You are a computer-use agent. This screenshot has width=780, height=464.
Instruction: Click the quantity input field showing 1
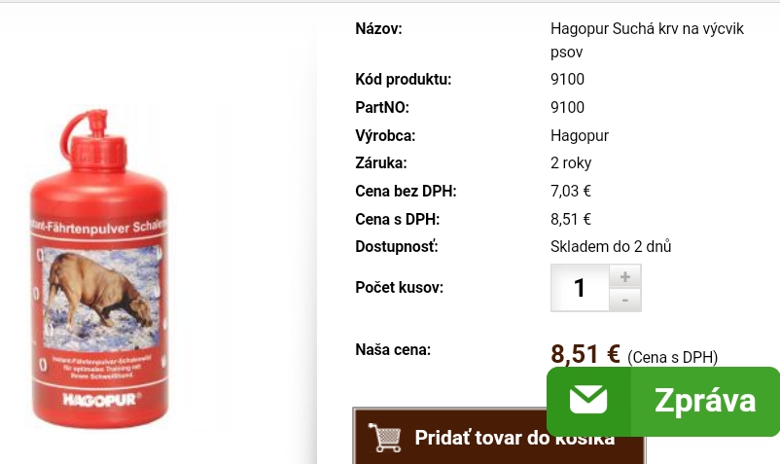(580, 288)
